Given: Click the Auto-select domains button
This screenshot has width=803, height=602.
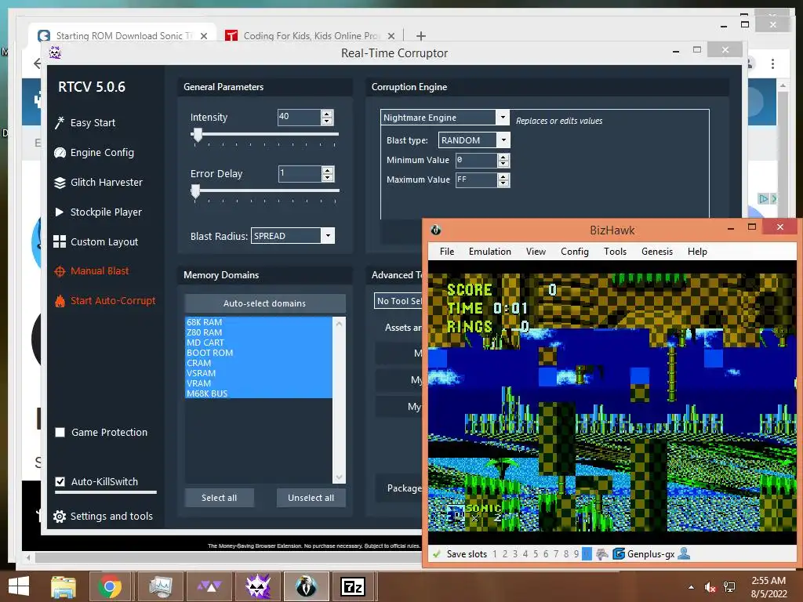Looking at the screenshot, I should (x=265, y=303).
